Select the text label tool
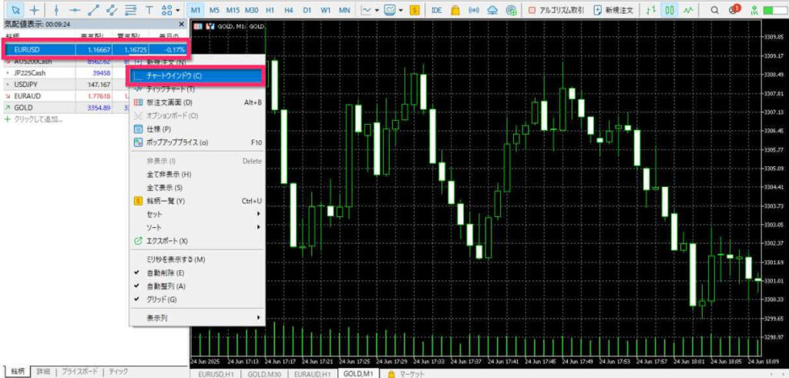Screen dimensions: 789x378 [149, 9]
